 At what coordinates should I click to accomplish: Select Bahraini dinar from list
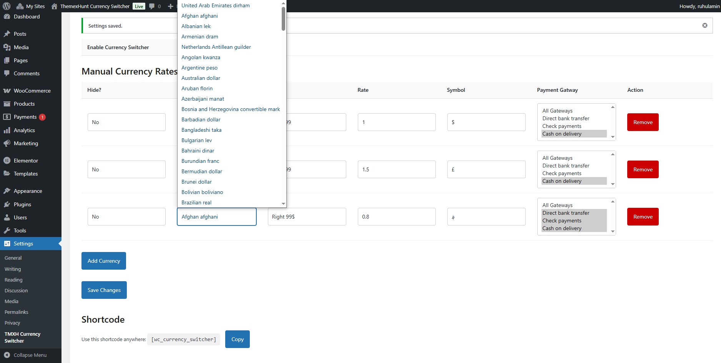pos(198,151)
